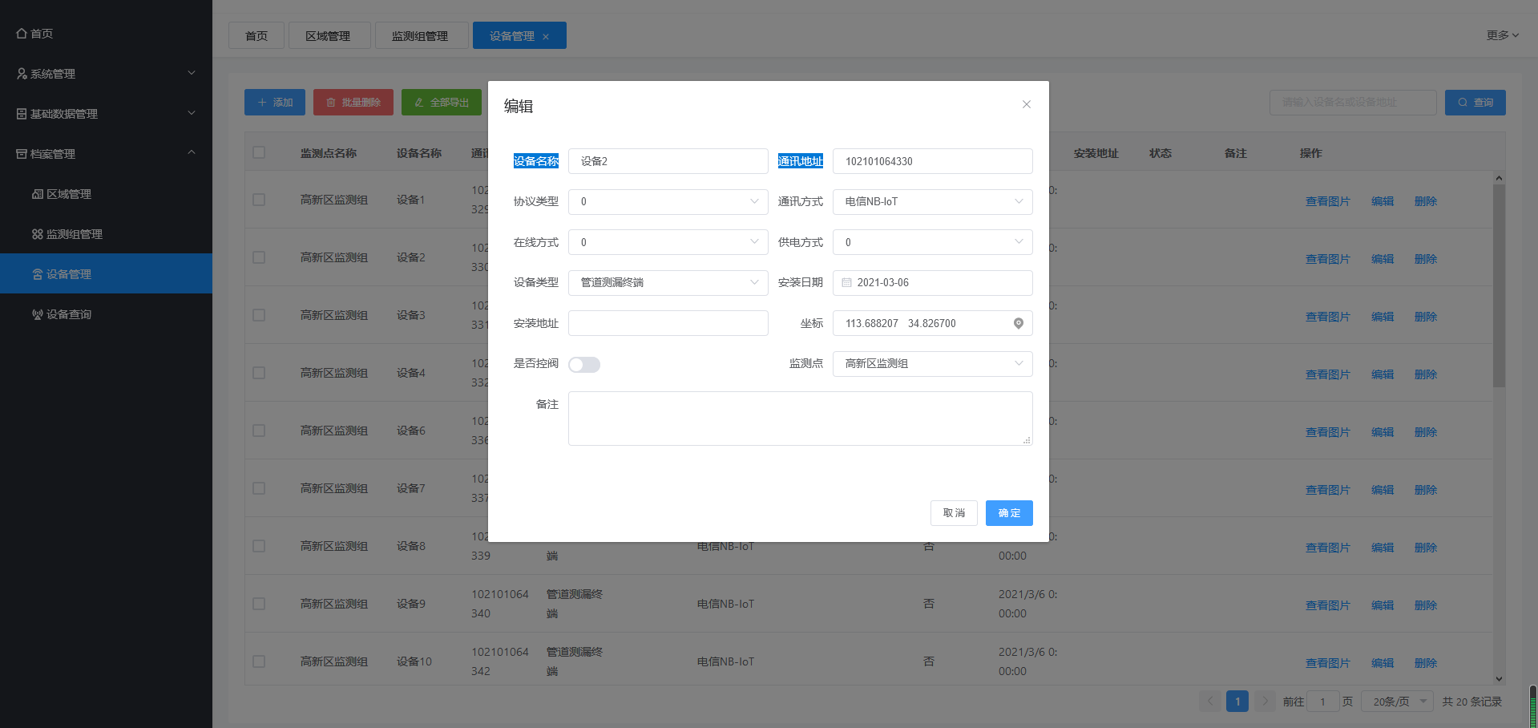Viewport: 1538px width, 728px height.
Task: Click the 安装地址 input field
Action: pos(668,323)
